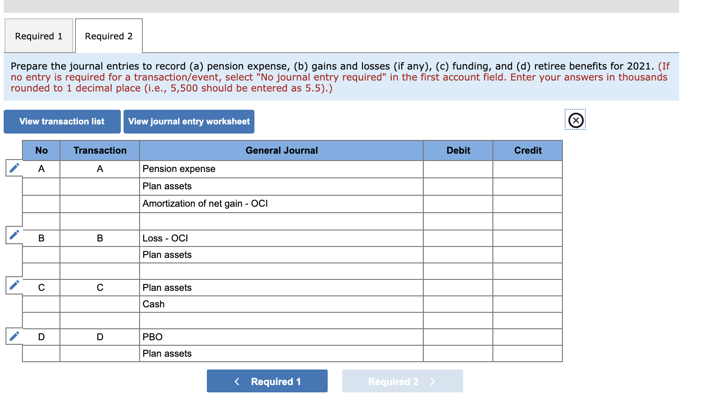Viewport: 702px width, 407px height.
Task: Click the Debit field for PBO
Action: [x=458, y=337]
